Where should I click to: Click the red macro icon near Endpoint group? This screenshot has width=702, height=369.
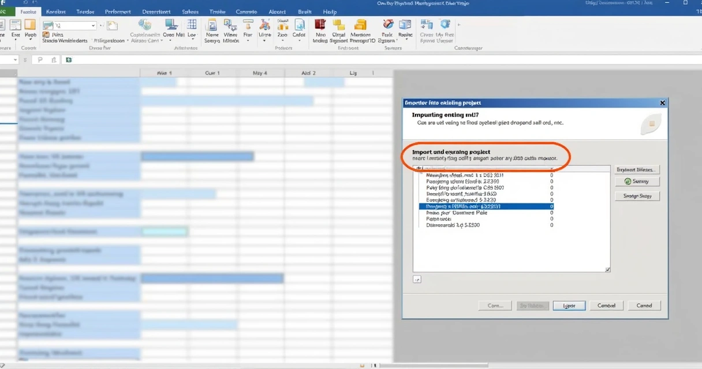coord(320,27)
